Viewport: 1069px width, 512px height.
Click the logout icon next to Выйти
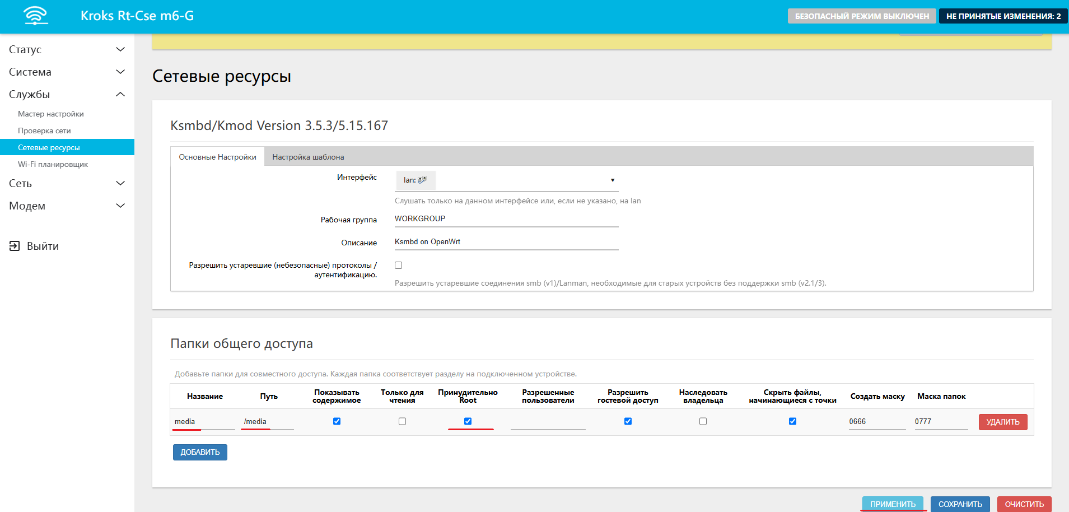15,246
